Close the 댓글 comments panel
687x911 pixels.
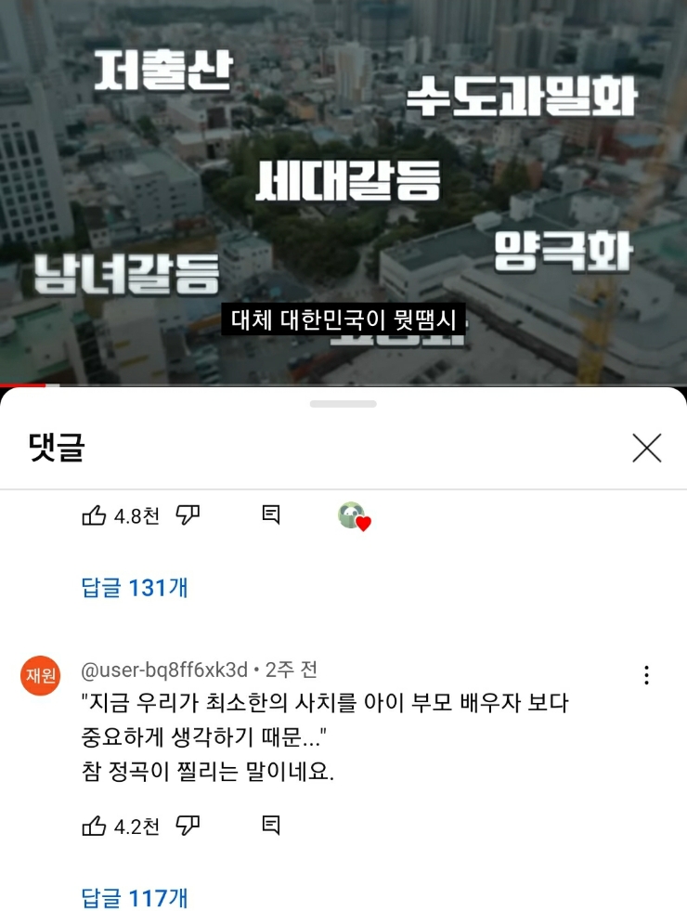647,448
